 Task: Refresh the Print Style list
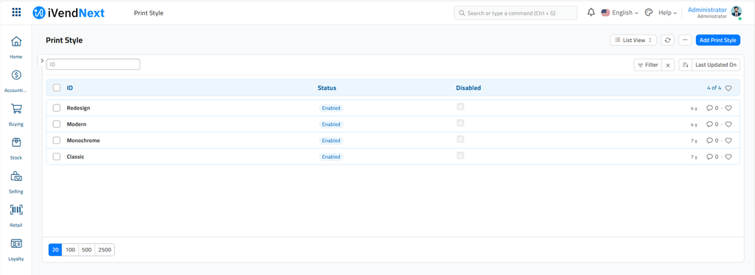667,40
